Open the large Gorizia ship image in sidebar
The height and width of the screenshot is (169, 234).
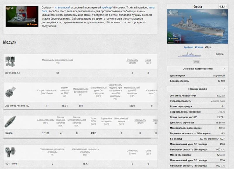tap(198, 27)
